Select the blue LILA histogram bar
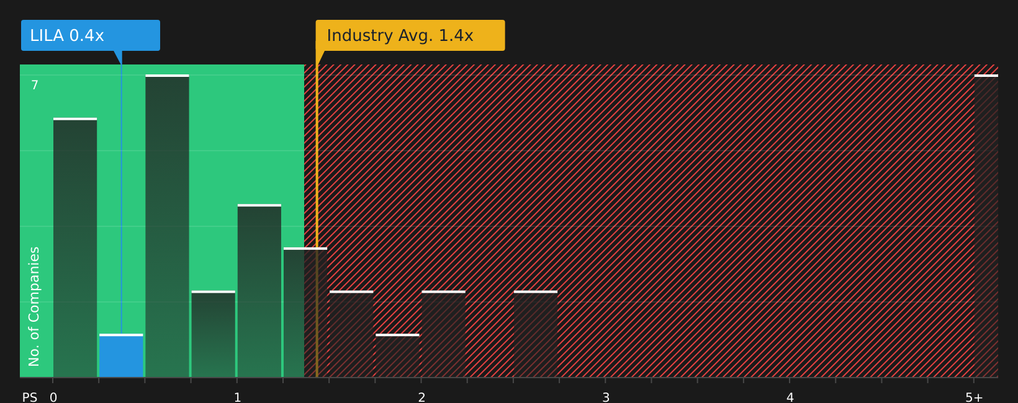Image resolution: width=1018 pixels, height=403 pixels. pos(121,356)
